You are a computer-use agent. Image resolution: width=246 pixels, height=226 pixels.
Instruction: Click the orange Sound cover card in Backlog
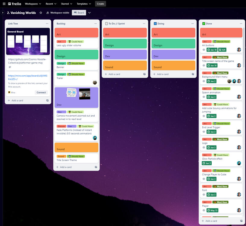(x=76, y=147)
